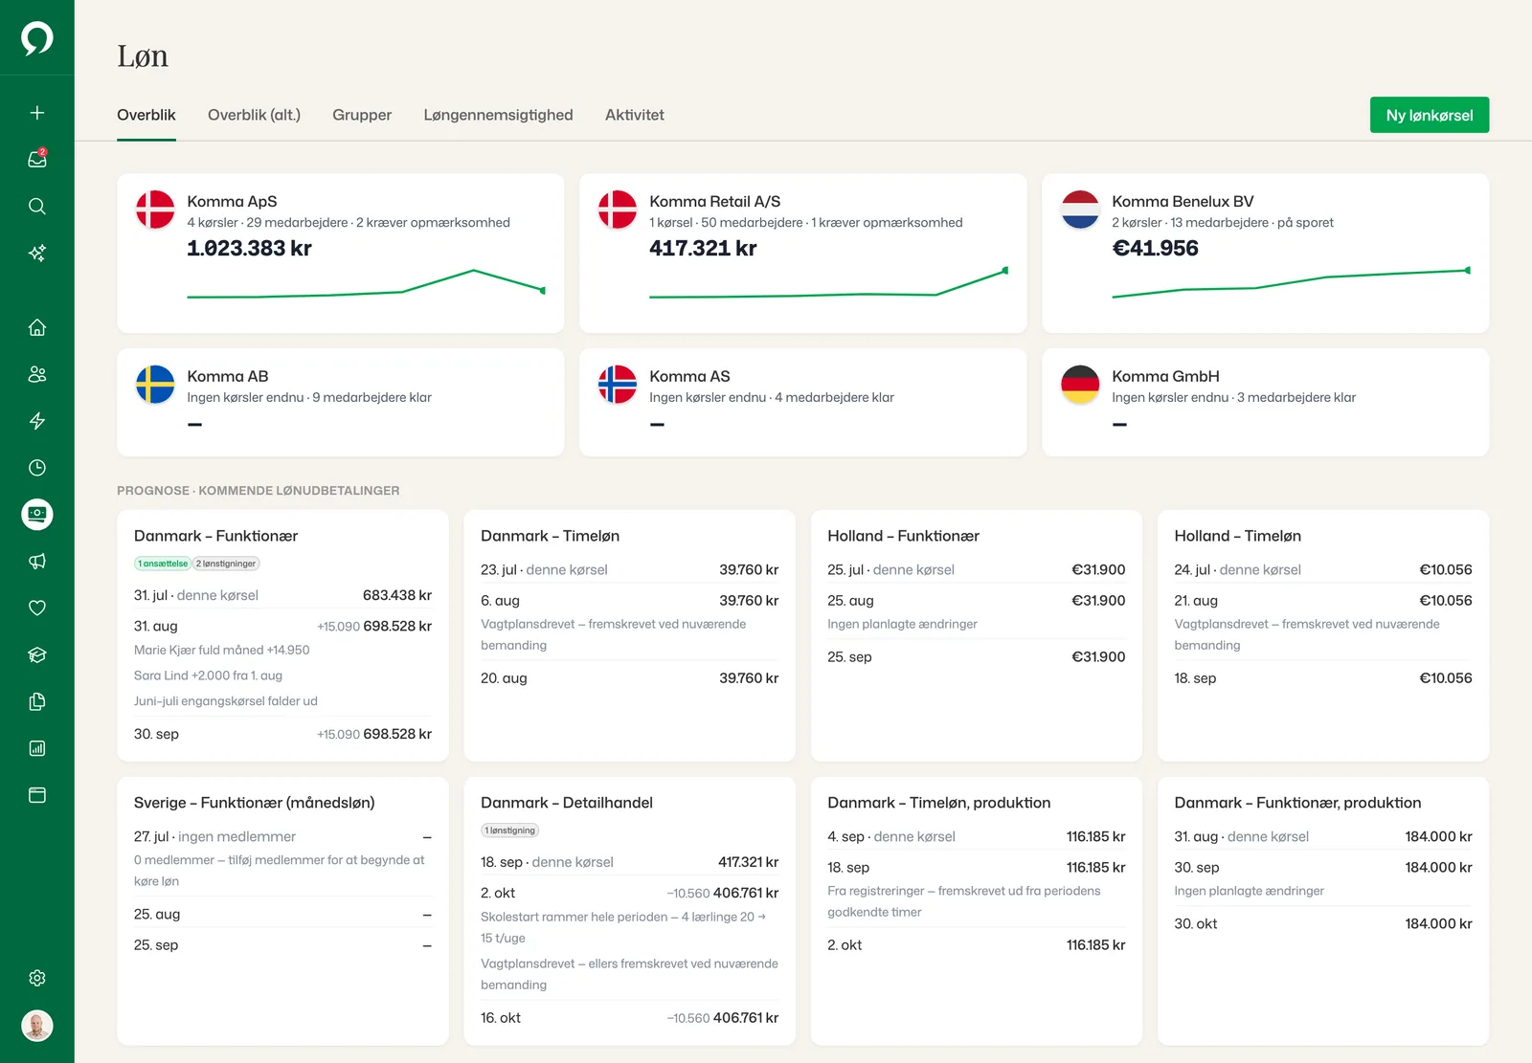Click the window-shaped sidebar icon above settings
The width and height of the screenshot is (1532, 1063).
(x=37, y=795)
